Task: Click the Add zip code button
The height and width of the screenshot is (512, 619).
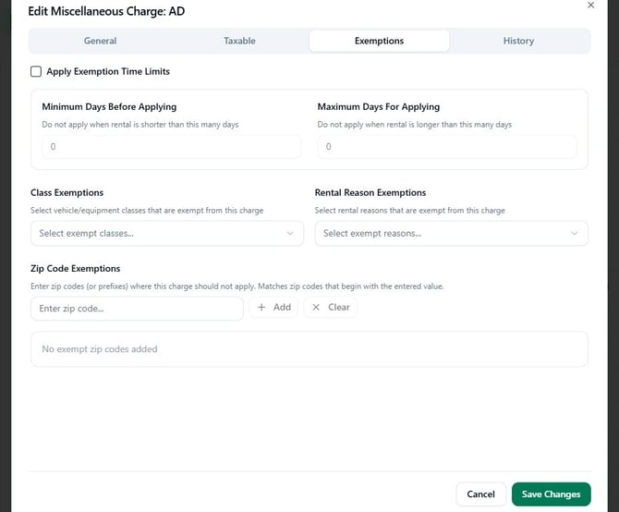Action: point(273,307)
